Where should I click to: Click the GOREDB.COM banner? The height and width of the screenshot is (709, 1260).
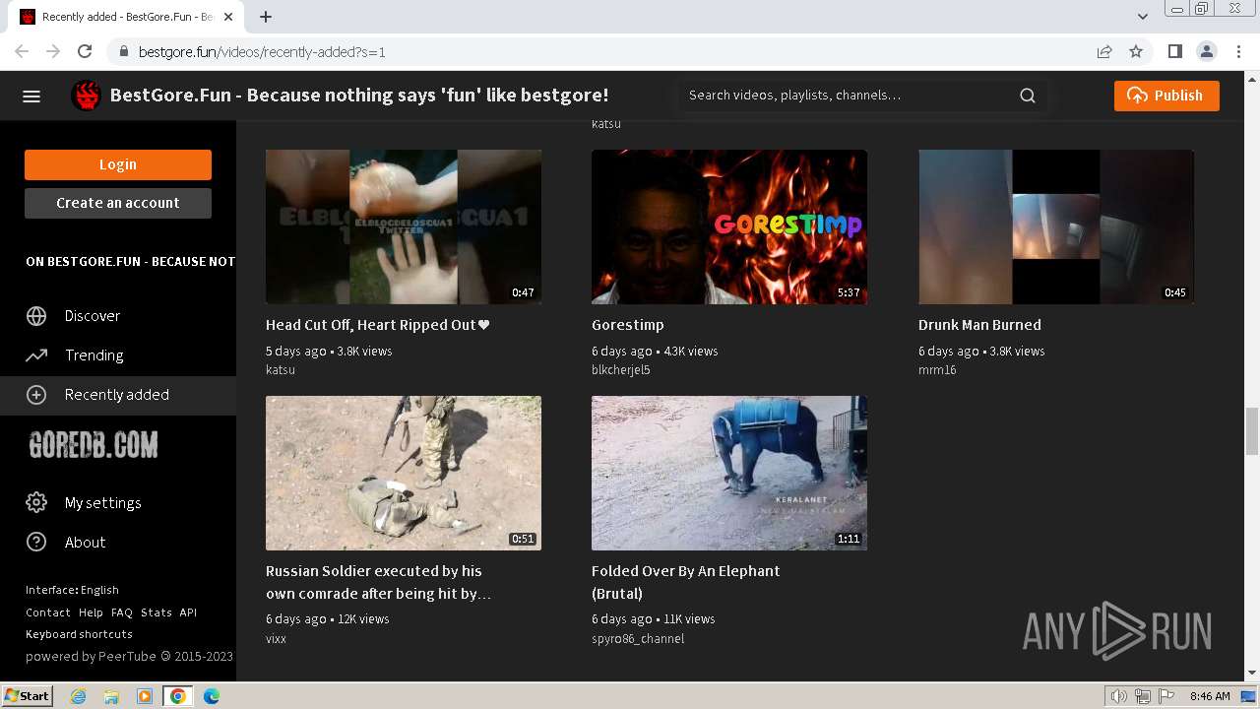pyautogui.click(x=94, y=445)
